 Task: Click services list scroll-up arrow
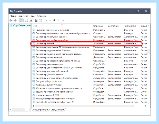tap(148, 26)
